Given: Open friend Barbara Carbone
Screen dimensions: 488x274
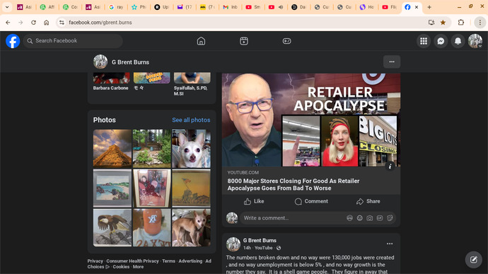Looking at the screenshot, I should click(110, 88).
